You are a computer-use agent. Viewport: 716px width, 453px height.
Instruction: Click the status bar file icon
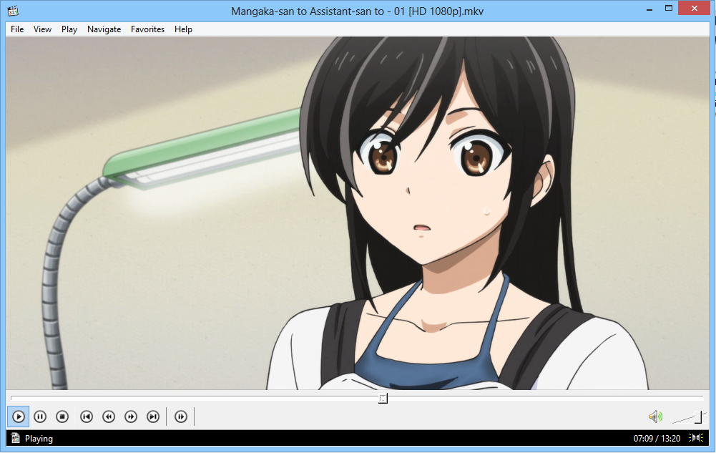click(16, 439)
